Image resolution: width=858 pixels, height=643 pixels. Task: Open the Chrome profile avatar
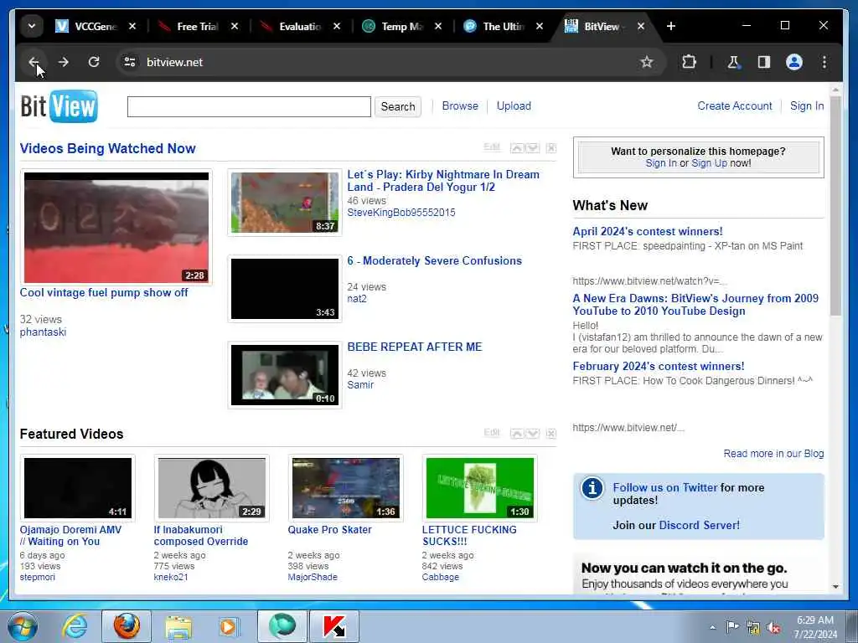[794, 62]
